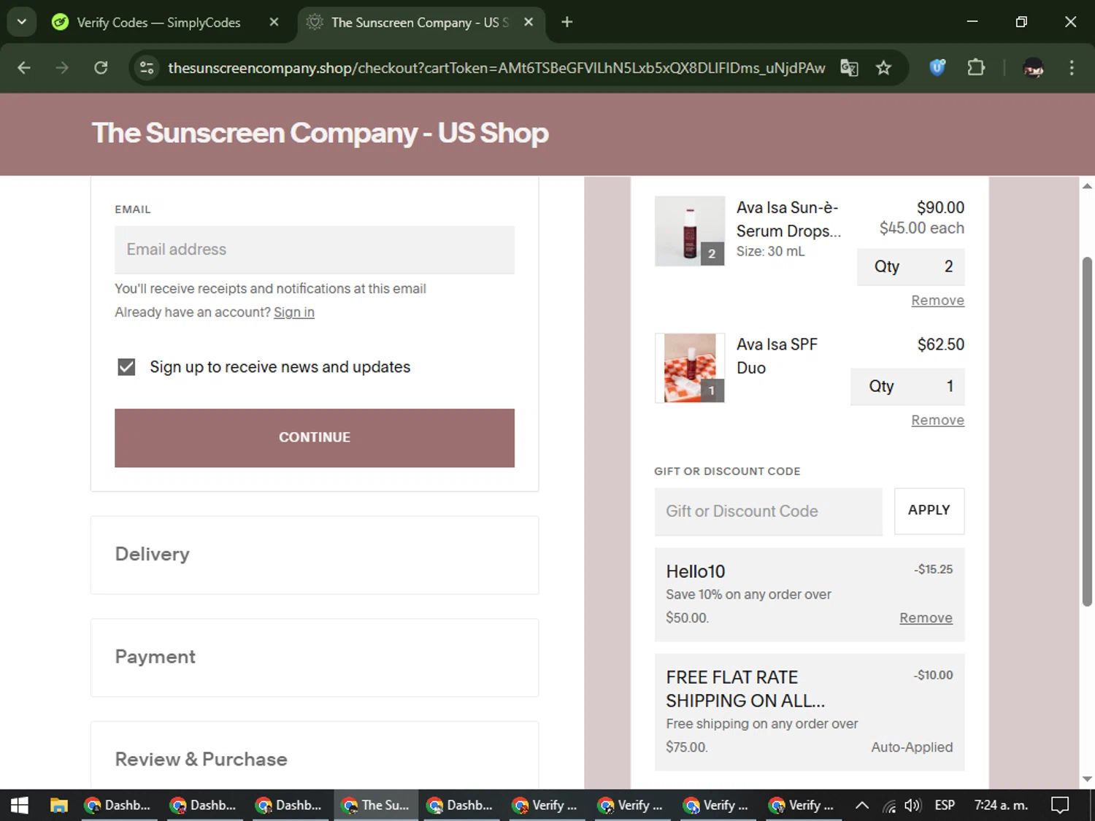The width and height of the screenshot is (1095, 821).
Task: Open the network Wi-Fi tray icon
Action: coord(888,806)
